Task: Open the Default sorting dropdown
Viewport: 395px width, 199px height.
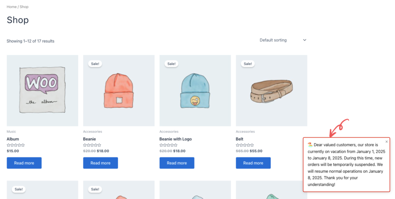Action: pos(283,40)
